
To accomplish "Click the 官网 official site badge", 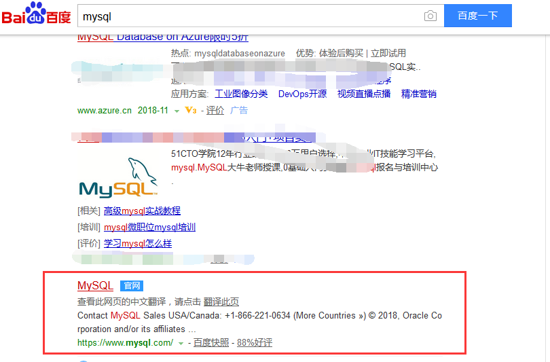I will [x=132, y=285].
